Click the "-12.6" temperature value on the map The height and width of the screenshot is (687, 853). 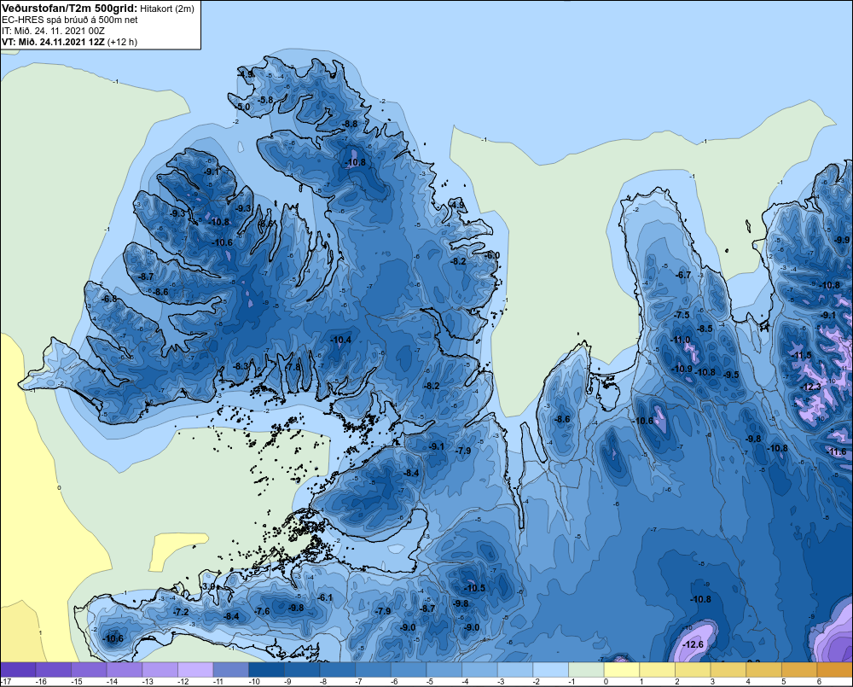(x=693, y=644)
